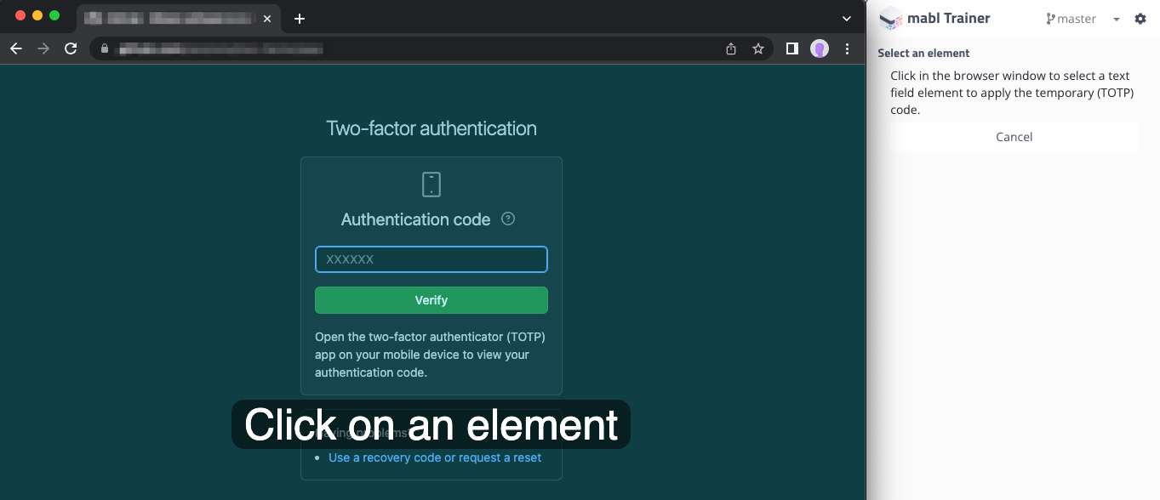This screenshot has width=1160, height=500.
Task: Open a new browser tab
Action: point(300,19)
